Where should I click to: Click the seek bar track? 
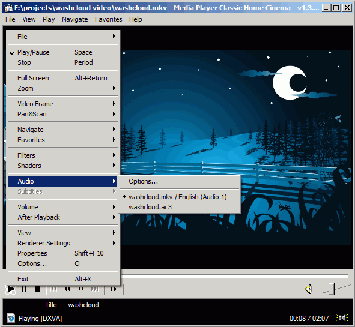(x=234, y=276)
